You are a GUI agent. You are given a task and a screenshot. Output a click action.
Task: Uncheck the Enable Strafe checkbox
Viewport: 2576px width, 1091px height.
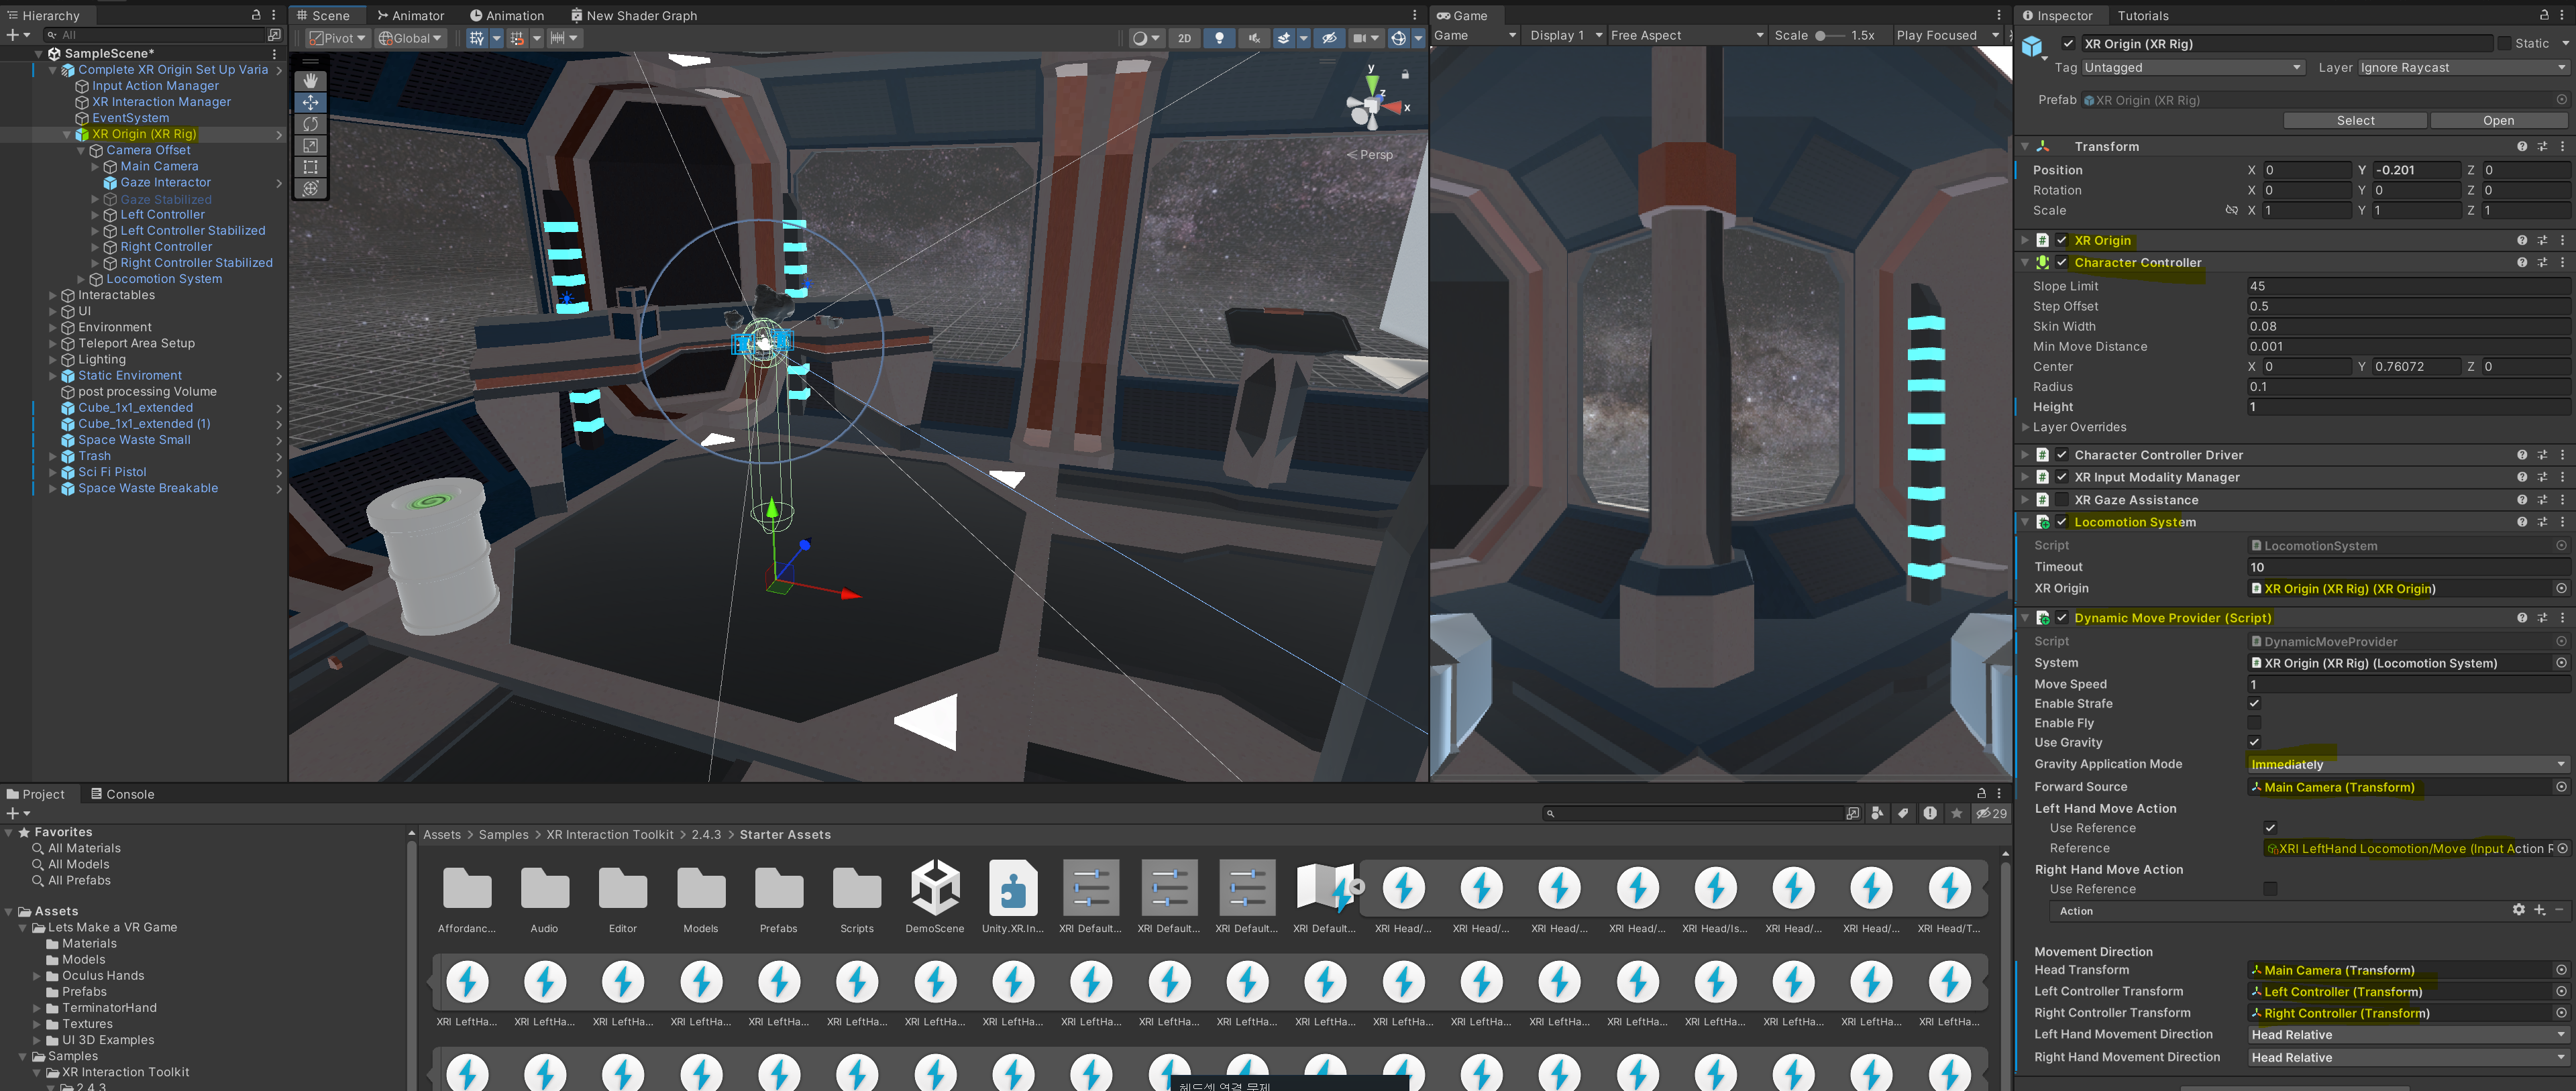[x=2254, y=704]
